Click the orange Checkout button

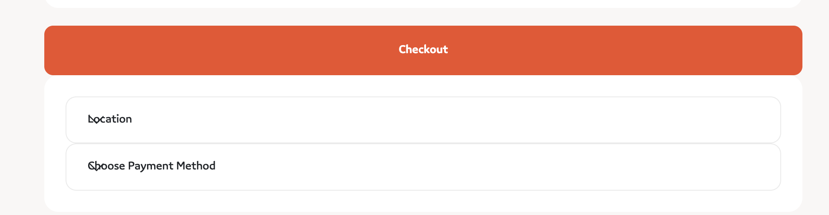click(x=423, y=50)
